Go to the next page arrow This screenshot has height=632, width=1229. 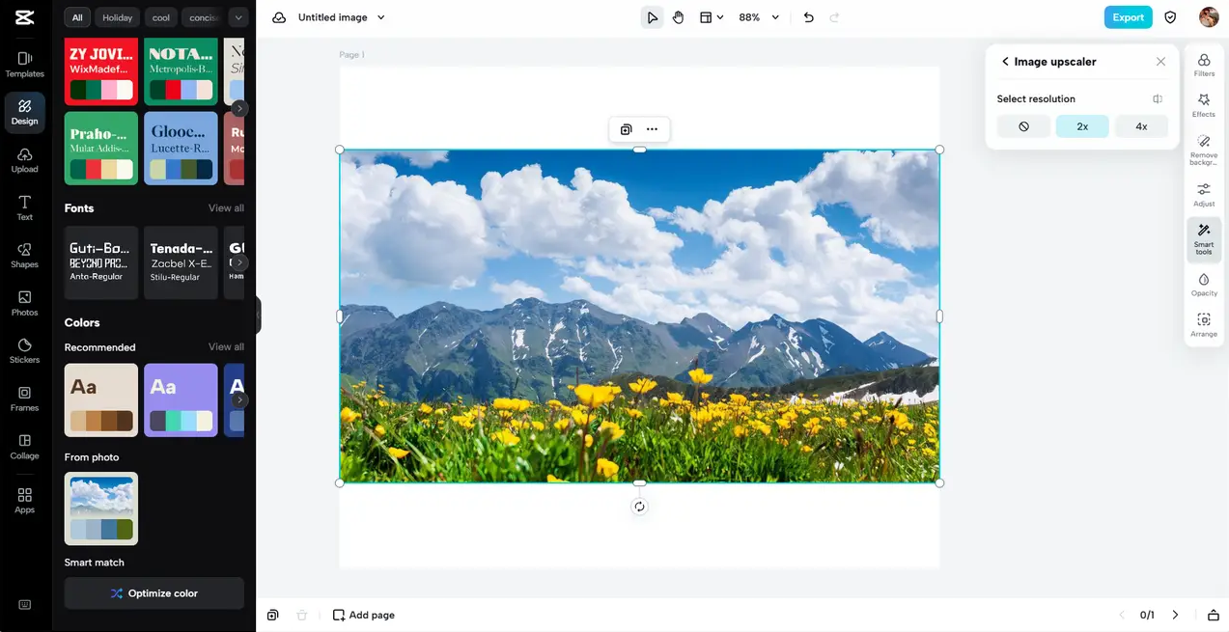[x=1175, y=615]
